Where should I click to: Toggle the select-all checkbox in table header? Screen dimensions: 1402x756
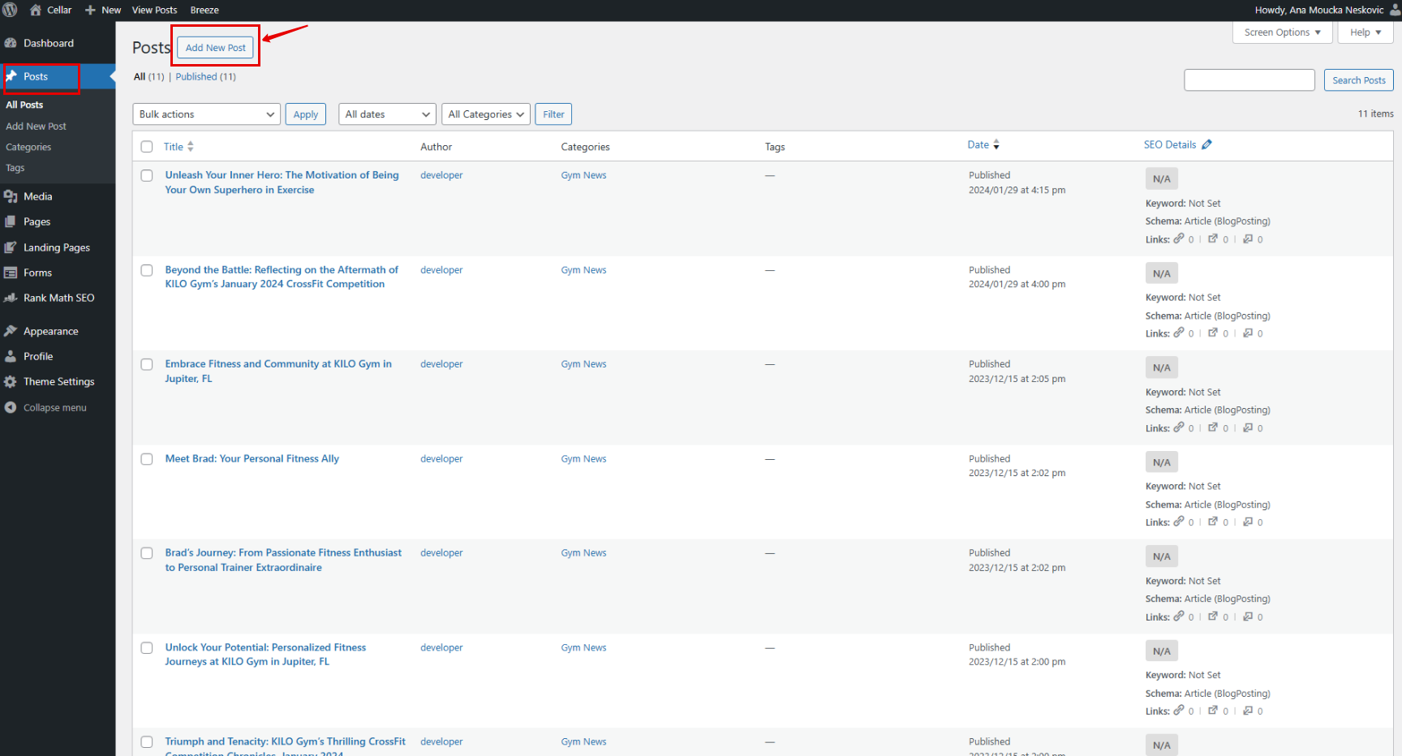coord(147,147)
